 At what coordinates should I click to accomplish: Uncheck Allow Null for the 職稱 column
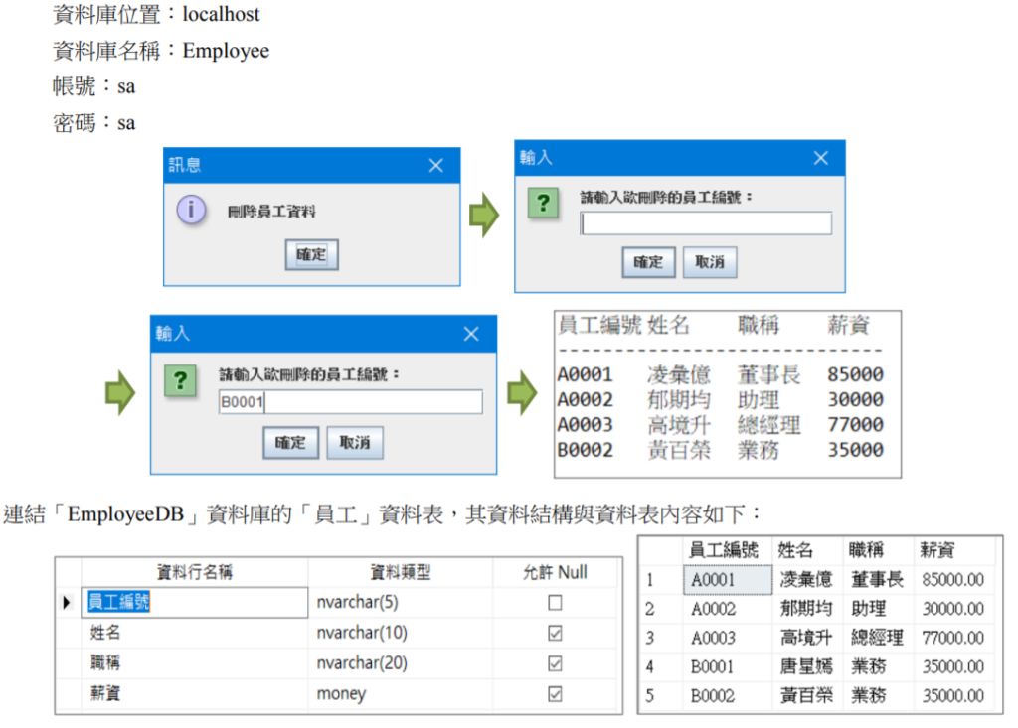(x=555, y=663)
